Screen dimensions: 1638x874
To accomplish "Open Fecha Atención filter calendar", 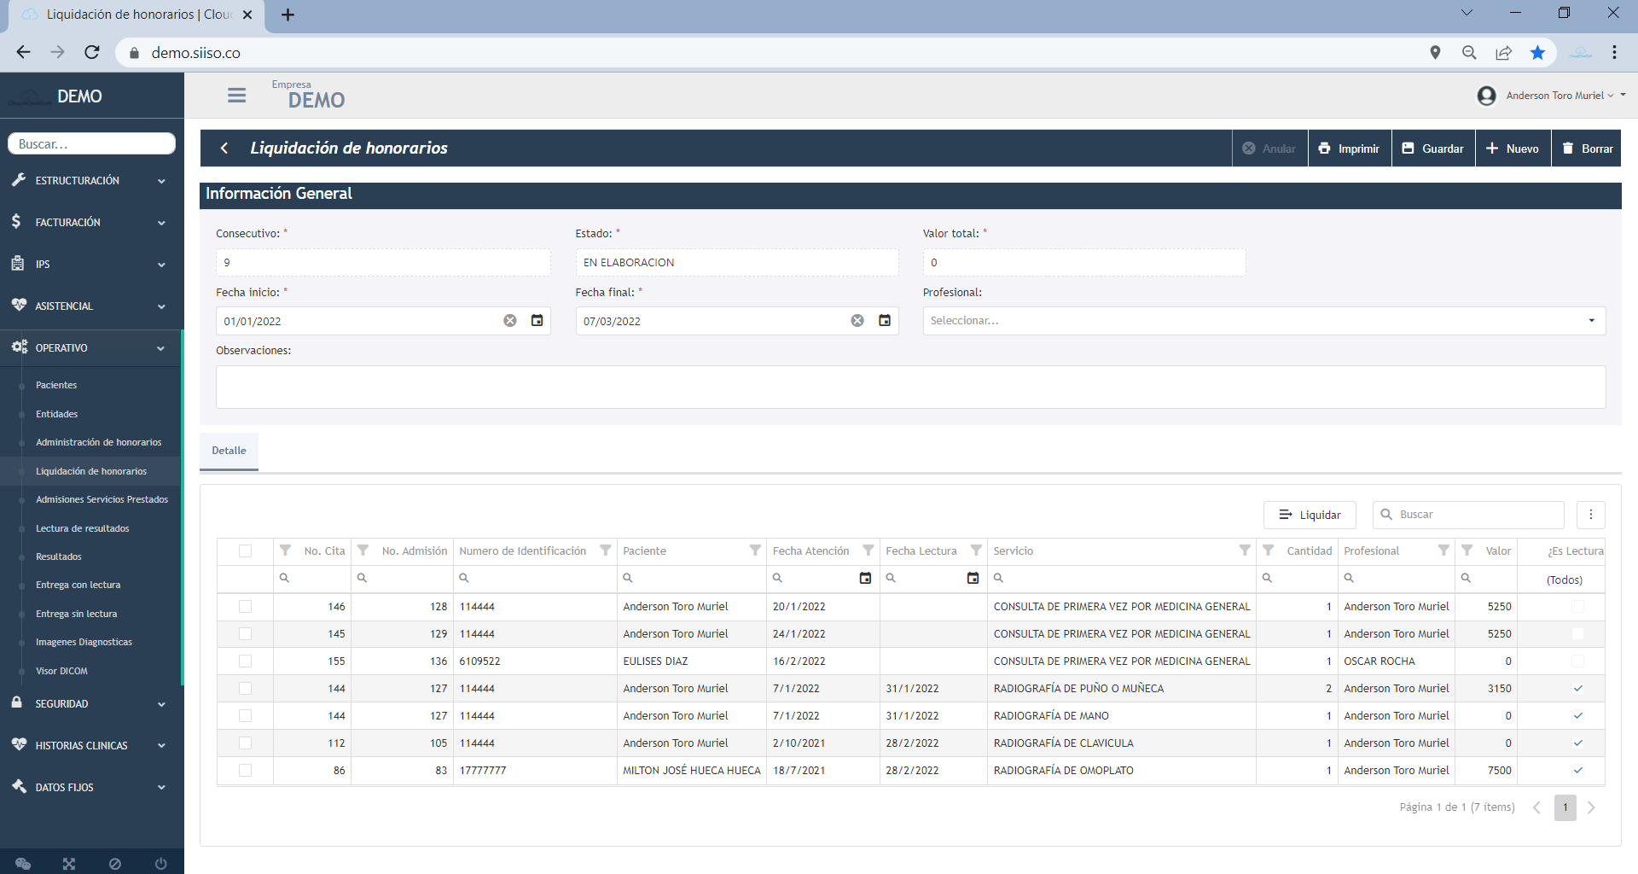I will click(865, 578).
